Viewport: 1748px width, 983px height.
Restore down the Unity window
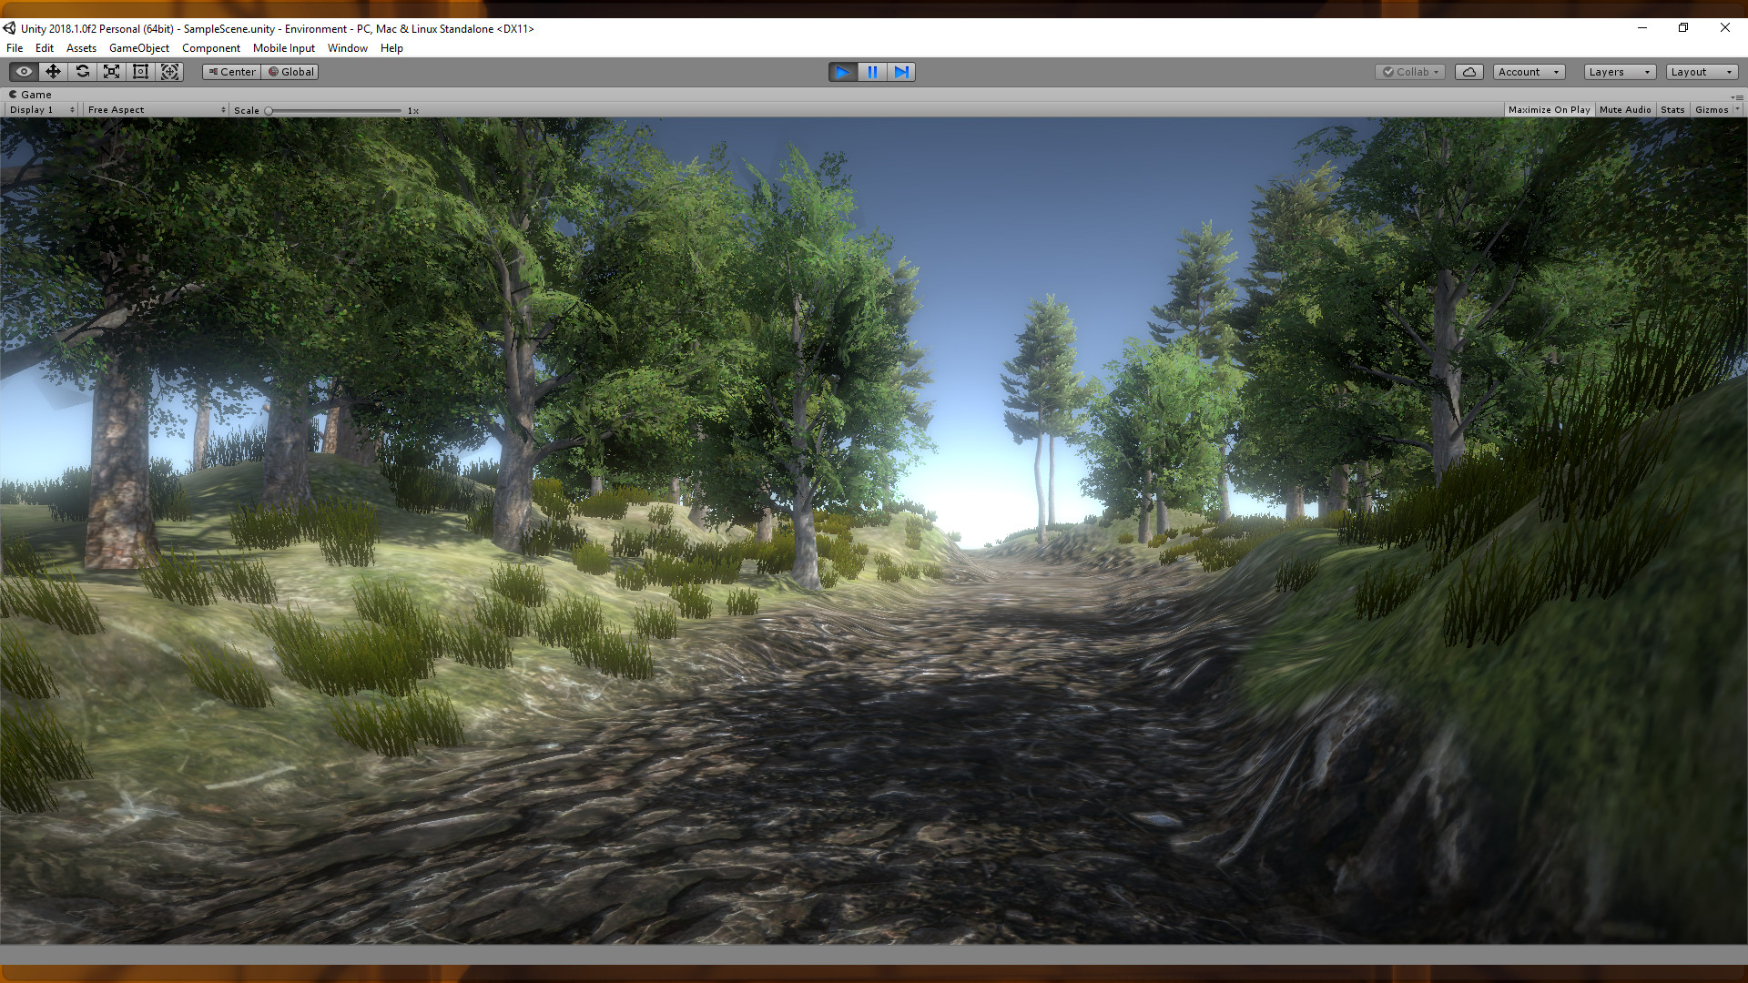[x=1683, y=28]
